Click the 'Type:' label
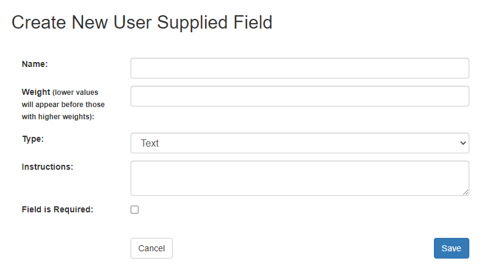This screenshot has height=275, width=487. (33, 138)
